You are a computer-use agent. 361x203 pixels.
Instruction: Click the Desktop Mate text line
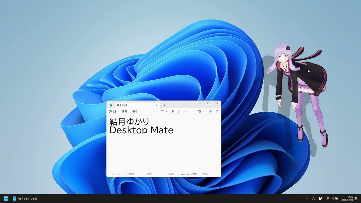[141, 130]
